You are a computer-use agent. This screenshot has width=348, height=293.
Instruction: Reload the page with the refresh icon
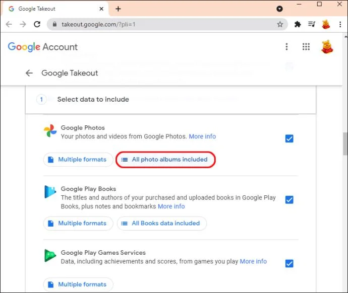[37, 24]
